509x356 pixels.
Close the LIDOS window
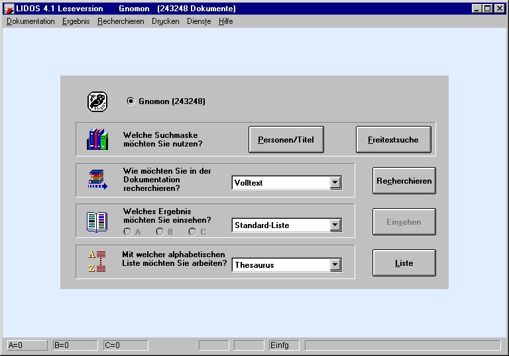(500, 9)
